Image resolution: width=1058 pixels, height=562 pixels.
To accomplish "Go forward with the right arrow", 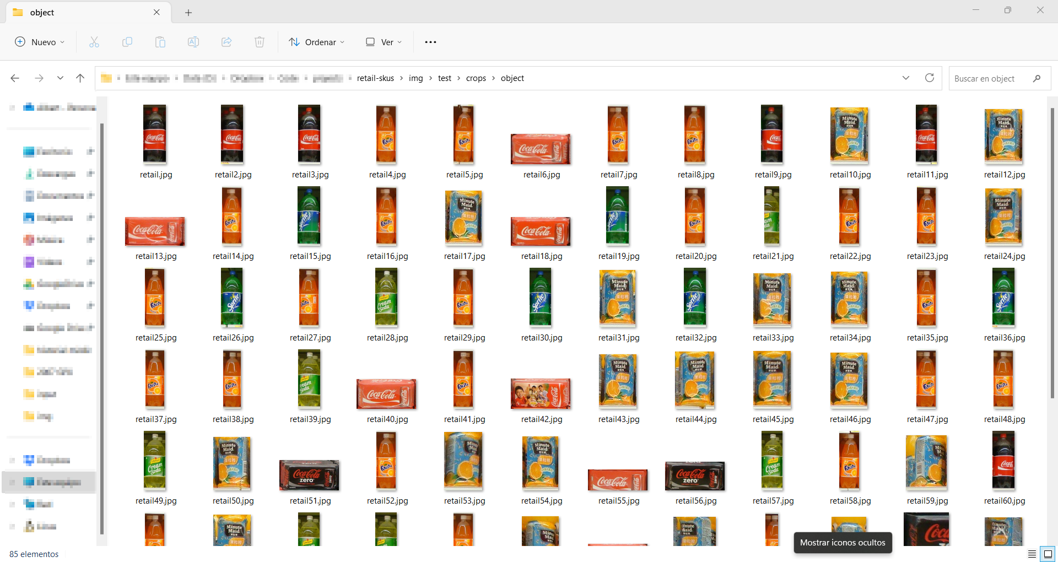I will [x=39, y=78].
